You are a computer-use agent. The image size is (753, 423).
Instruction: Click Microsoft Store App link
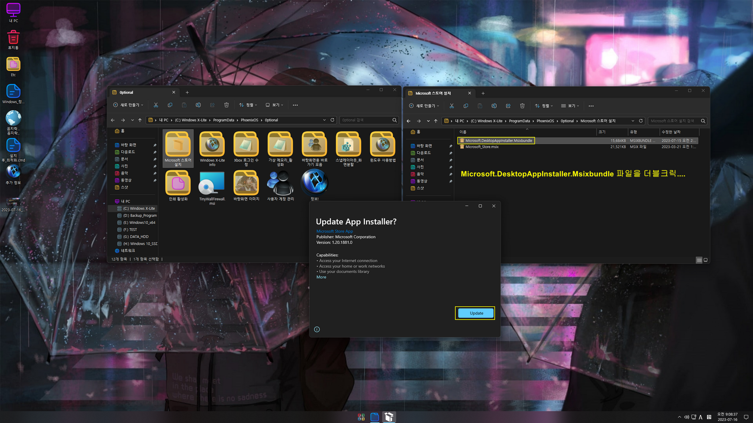[334, 231]
